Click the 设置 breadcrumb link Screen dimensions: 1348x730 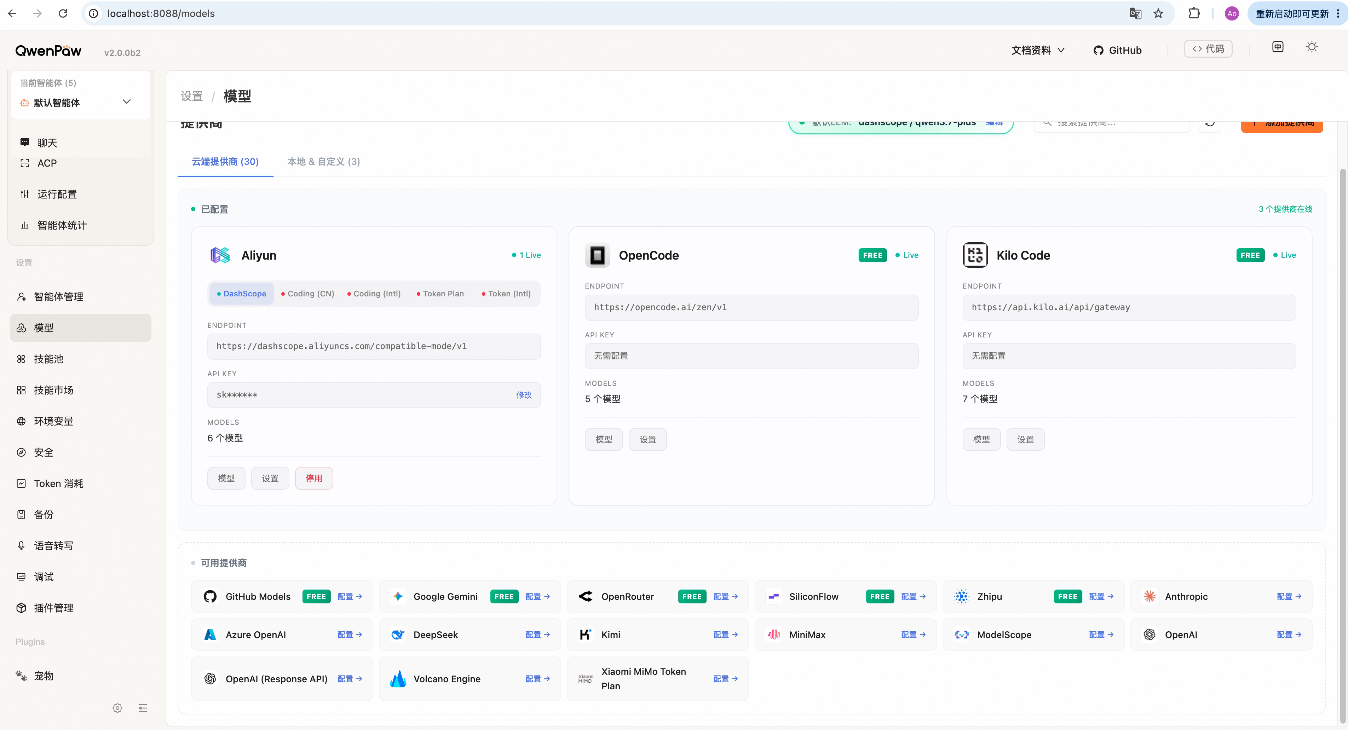pyautogui.click(x=191, y=96)
